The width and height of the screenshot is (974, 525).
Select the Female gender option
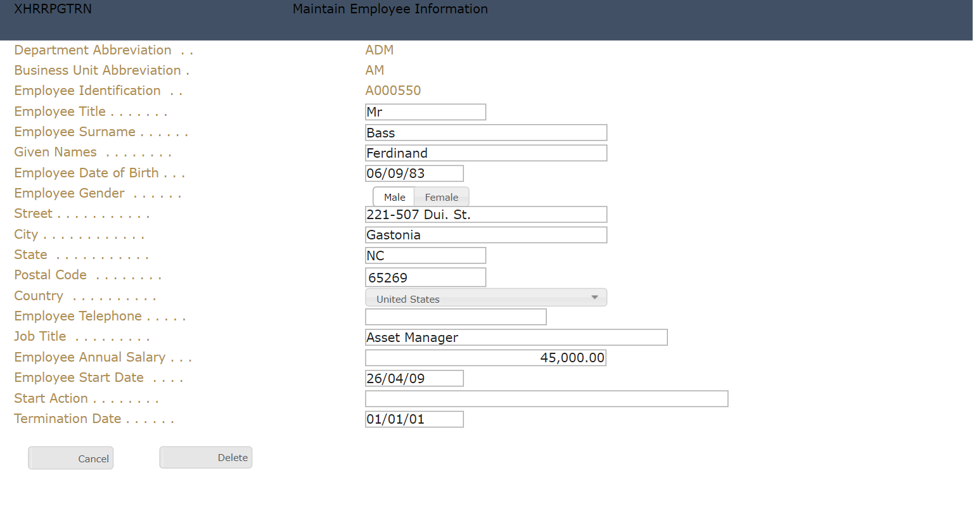(x=441, y=197)
